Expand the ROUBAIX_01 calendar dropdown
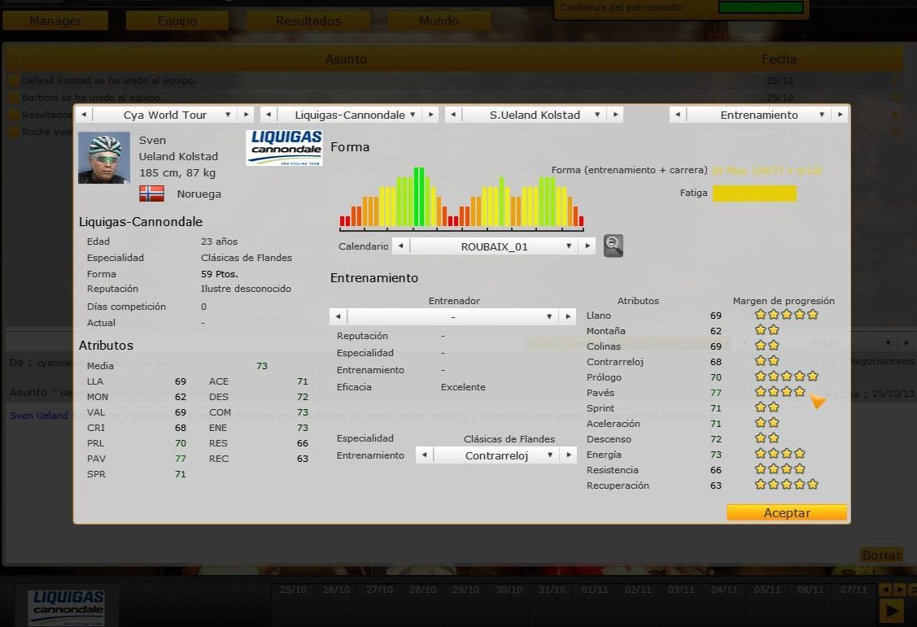 [494, 246]
